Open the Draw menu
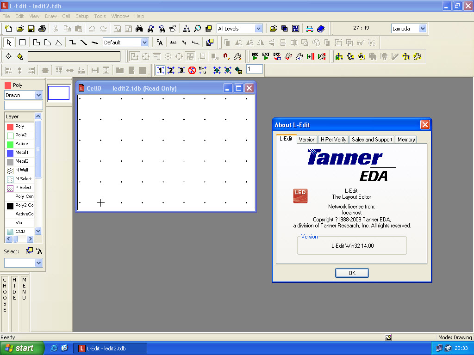The height and width of the screenshot is (355, 474). [51, 16]
